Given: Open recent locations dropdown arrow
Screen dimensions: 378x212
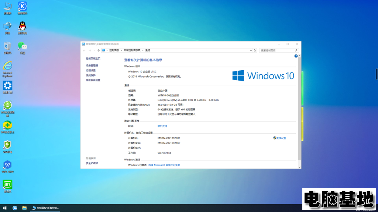Looking at the screenshot, I should pos(94,50).
